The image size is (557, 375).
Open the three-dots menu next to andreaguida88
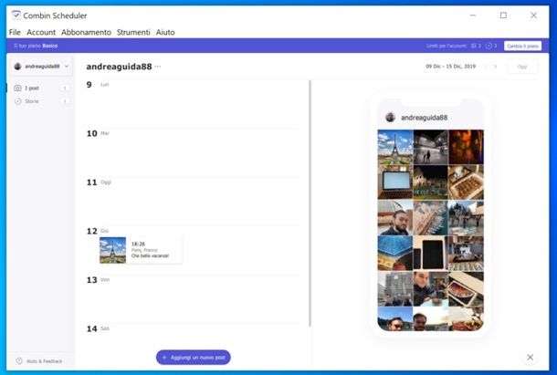[158, 67]
